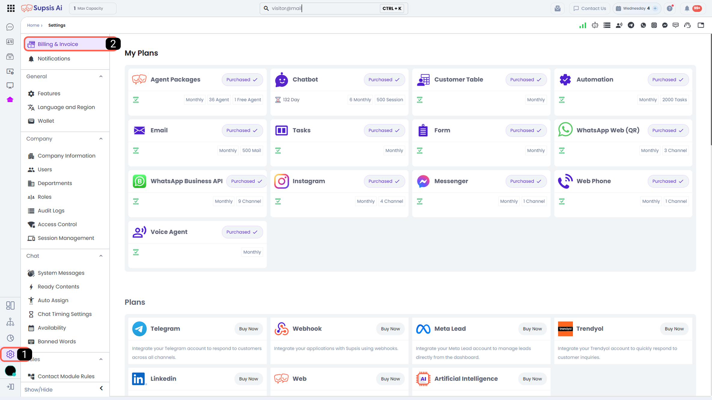Click the stacked list icon in header toolbar
The image size is (712, 400).
(607, 25)
